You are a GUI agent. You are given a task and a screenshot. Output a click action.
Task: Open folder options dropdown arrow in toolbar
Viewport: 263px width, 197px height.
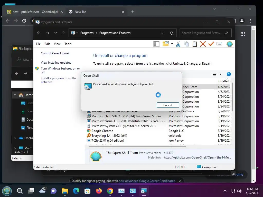[172, 44]
